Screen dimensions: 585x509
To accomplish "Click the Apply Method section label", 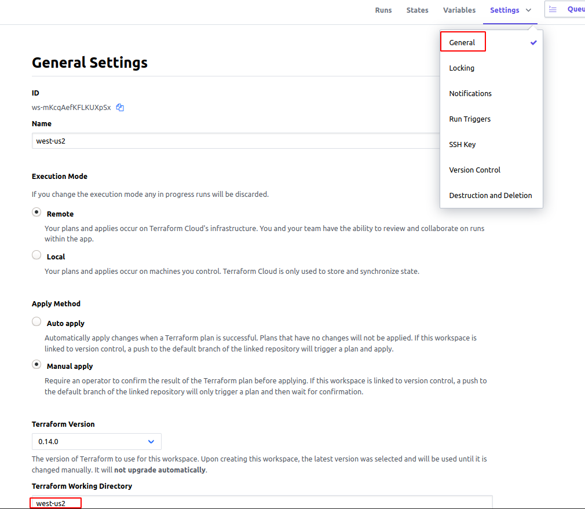I will pos(56,303).
